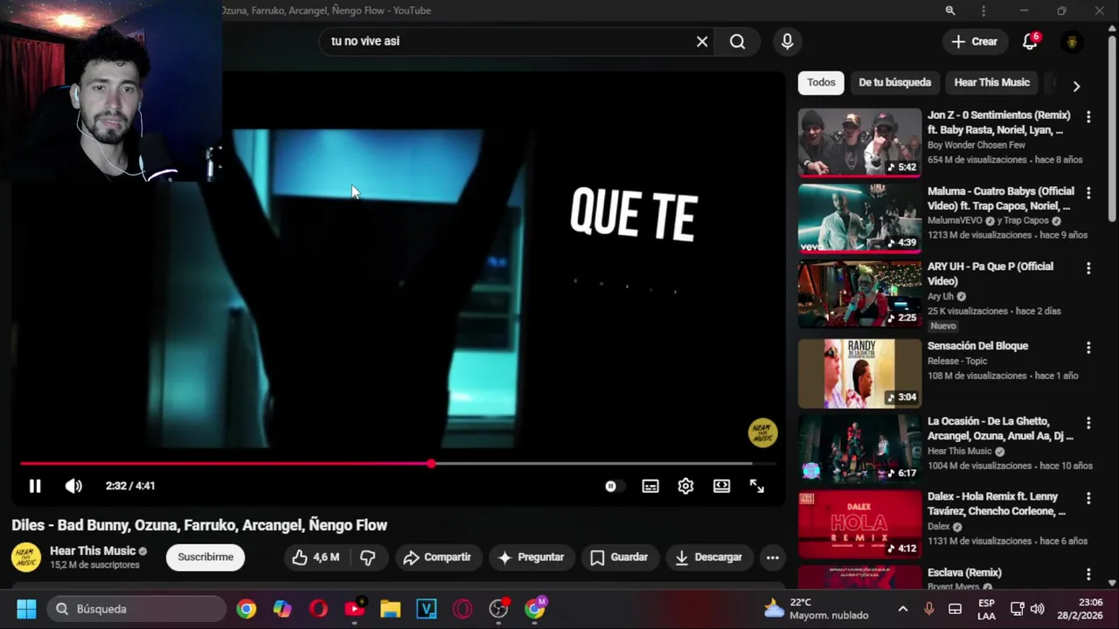Open the taskbar volume control
This screenshot has height=629, width=1119.
point(1038,609)
